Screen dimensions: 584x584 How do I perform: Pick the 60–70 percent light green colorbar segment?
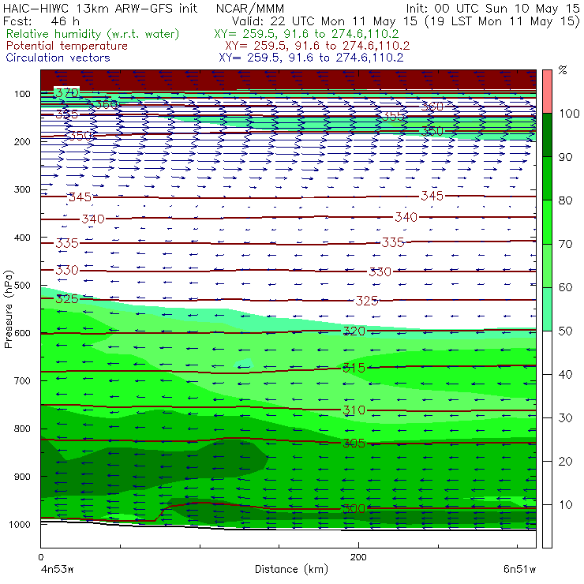coord(547,265)
